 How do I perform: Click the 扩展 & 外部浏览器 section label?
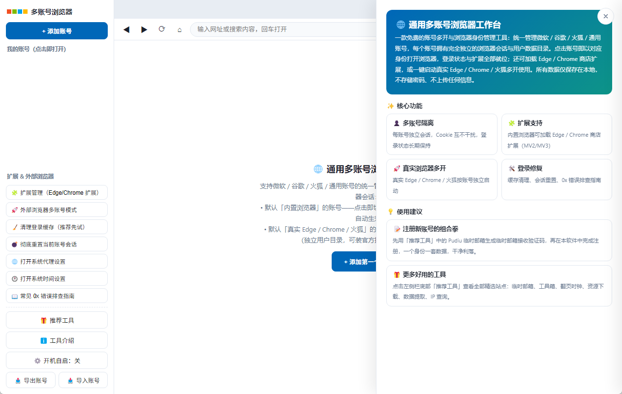(31, 176)
